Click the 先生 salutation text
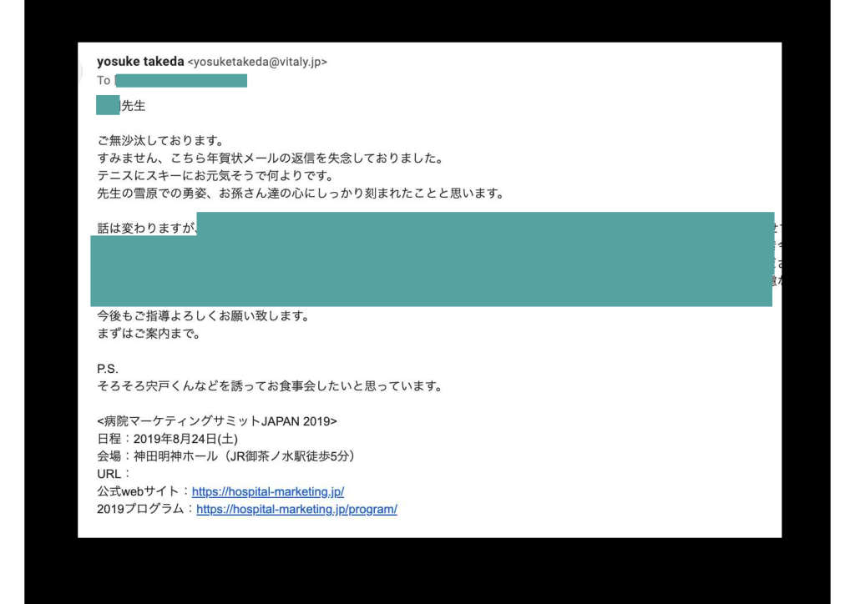The height and width of the screenshot is (604, 855). [x=134, y=106]
